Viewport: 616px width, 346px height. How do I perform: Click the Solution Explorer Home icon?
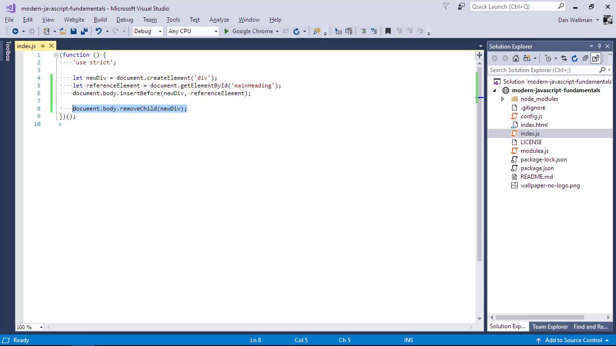tap(516, 58)
